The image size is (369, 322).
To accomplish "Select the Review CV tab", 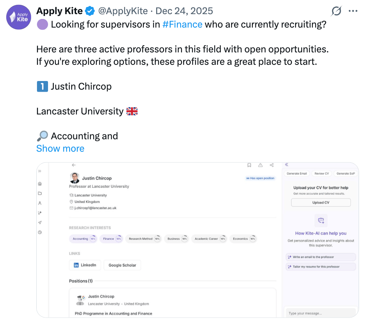I will pyautogui.click(x=322, y=173).
